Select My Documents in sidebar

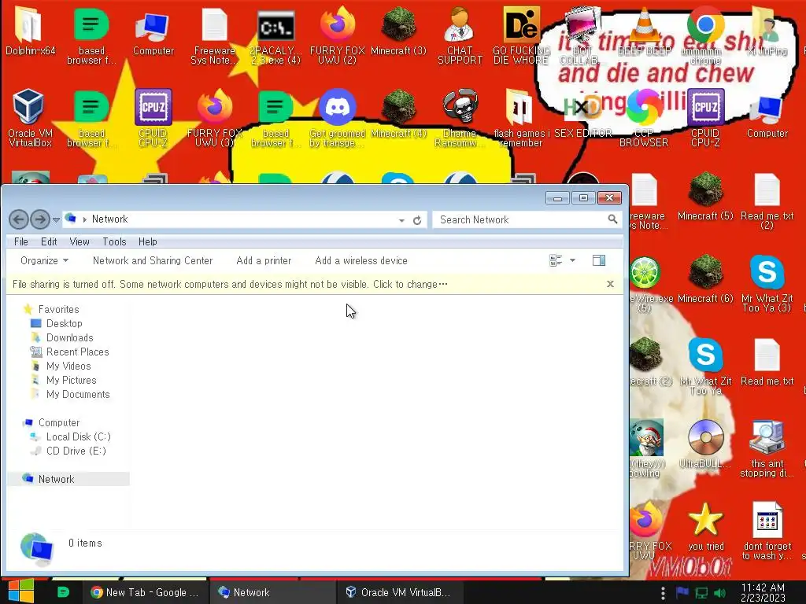point(78,394)
